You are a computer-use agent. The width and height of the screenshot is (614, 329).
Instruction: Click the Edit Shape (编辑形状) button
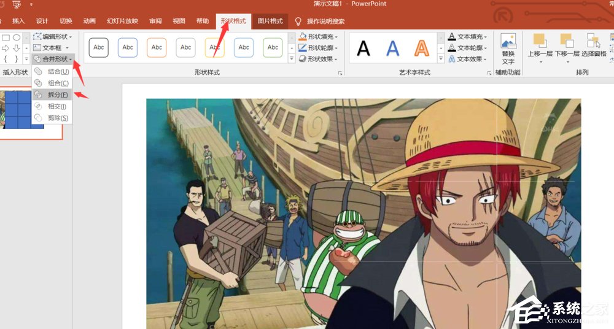52,37
